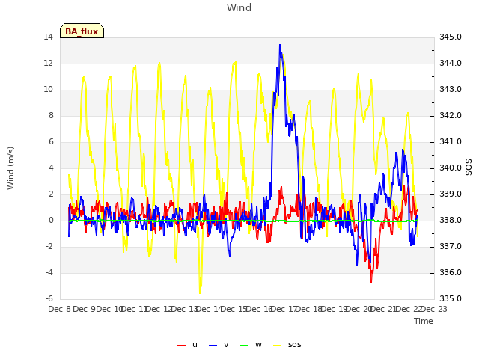Click the '335.0' right axis tick label
Viewport: 479px width, 359px height.
(x=451, y=298)
